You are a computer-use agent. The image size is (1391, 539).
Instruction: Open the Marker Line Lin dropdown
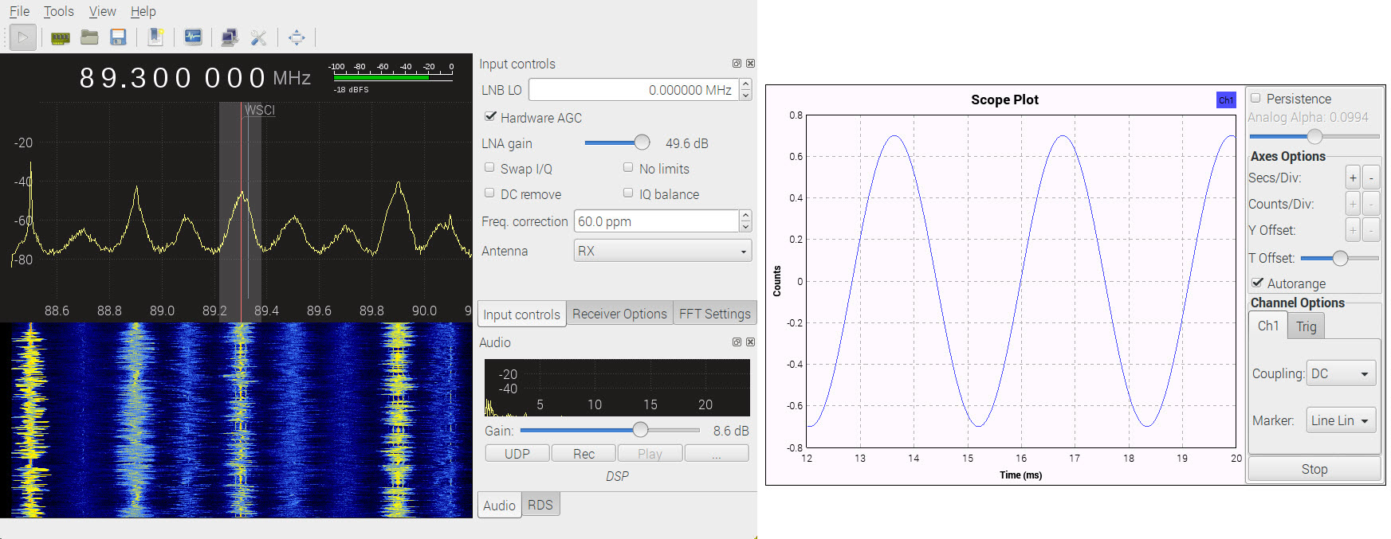click(x=1341, y=420)
